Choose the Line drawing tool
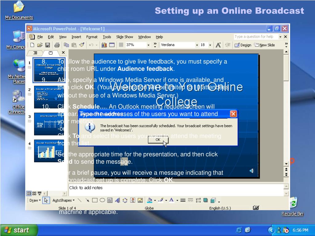Viewport: 315px width, 236px height. pos(80,200)
